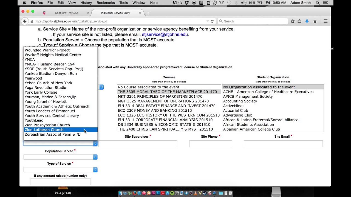Open the Firefox hamburger menu
Image resolution: width=351 pixels, height=197 pixels.
pyautogui.click(x=325, y=21)
